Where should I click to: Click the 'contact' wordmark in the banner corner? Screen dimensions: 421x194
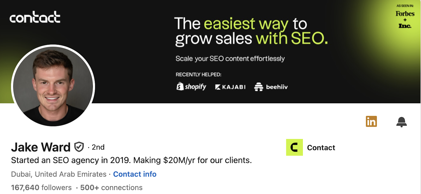pos(35,18)
